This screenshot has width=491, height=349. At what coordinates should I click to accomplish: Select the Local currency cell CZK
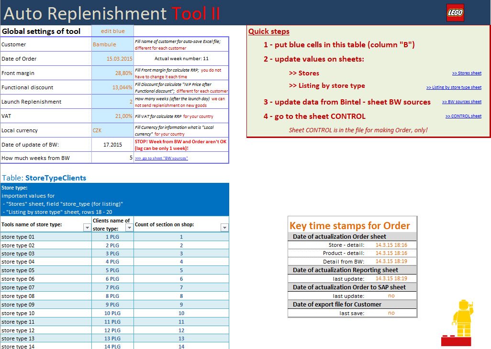coord(113,130)
